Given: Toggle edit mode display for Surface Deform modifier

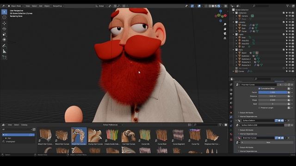Looking at the screenshot, I should point(276,120).
